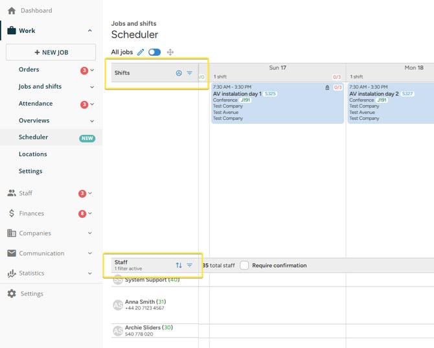Click the staff circle icon in Shifts header

coord(179,73)
